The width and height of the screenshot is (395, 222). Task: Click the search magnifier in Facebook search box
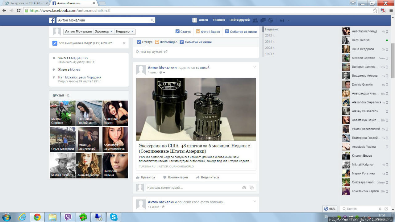pyautogui.click(x=152, y=20)
